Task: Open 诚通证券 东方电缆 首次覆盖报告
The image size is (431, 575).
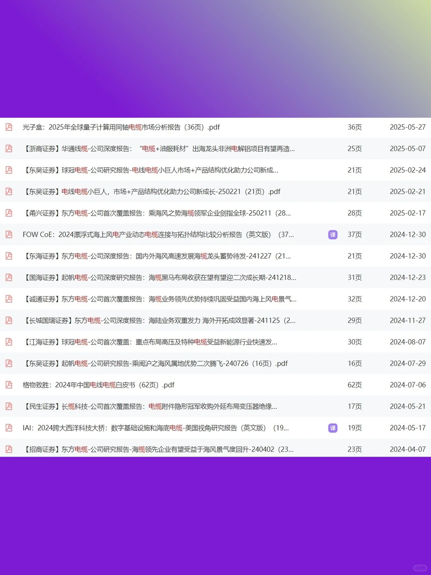Action: pyautogui.click(x=160, y=299)
